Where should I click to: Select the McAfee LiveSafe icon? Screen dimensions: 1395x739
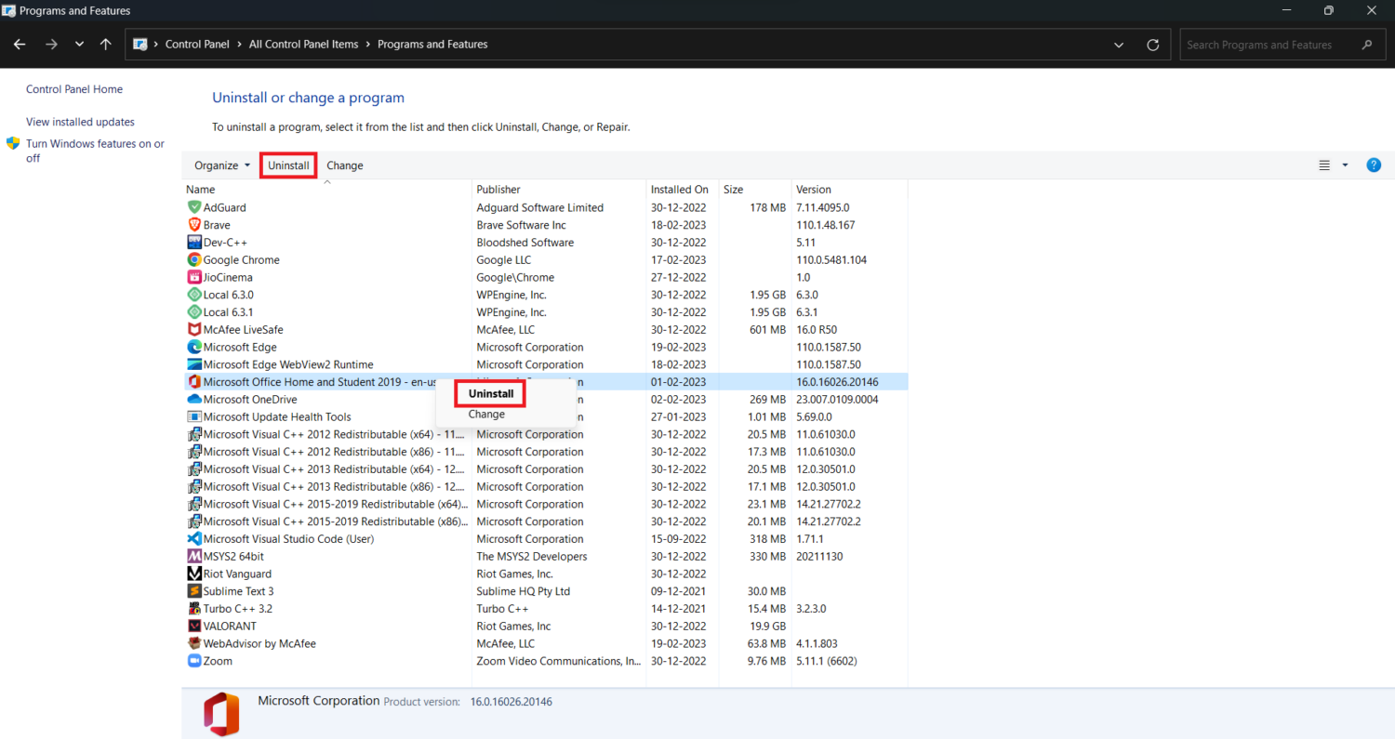[194, 330]
